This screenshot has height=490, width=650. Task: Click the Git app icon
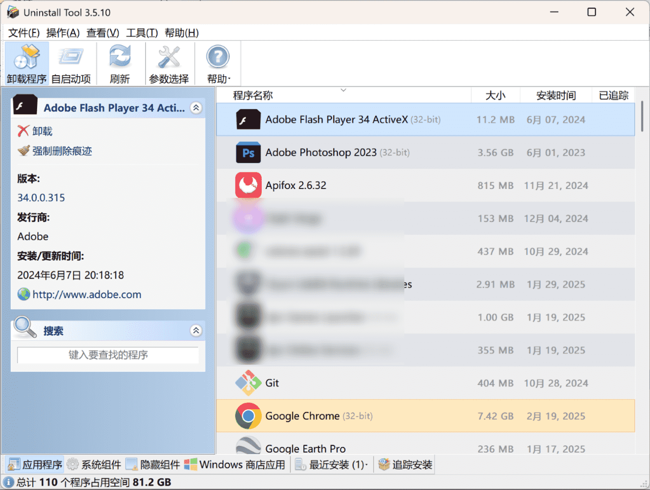[x=248, y=383]
